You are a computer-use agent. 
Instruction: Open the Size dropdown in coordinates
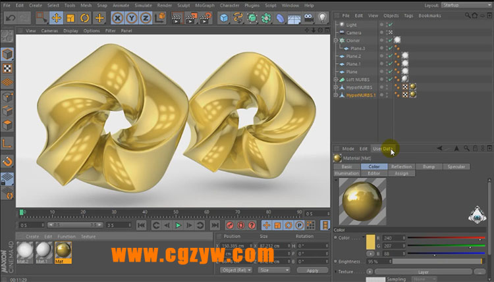(274, 270)
